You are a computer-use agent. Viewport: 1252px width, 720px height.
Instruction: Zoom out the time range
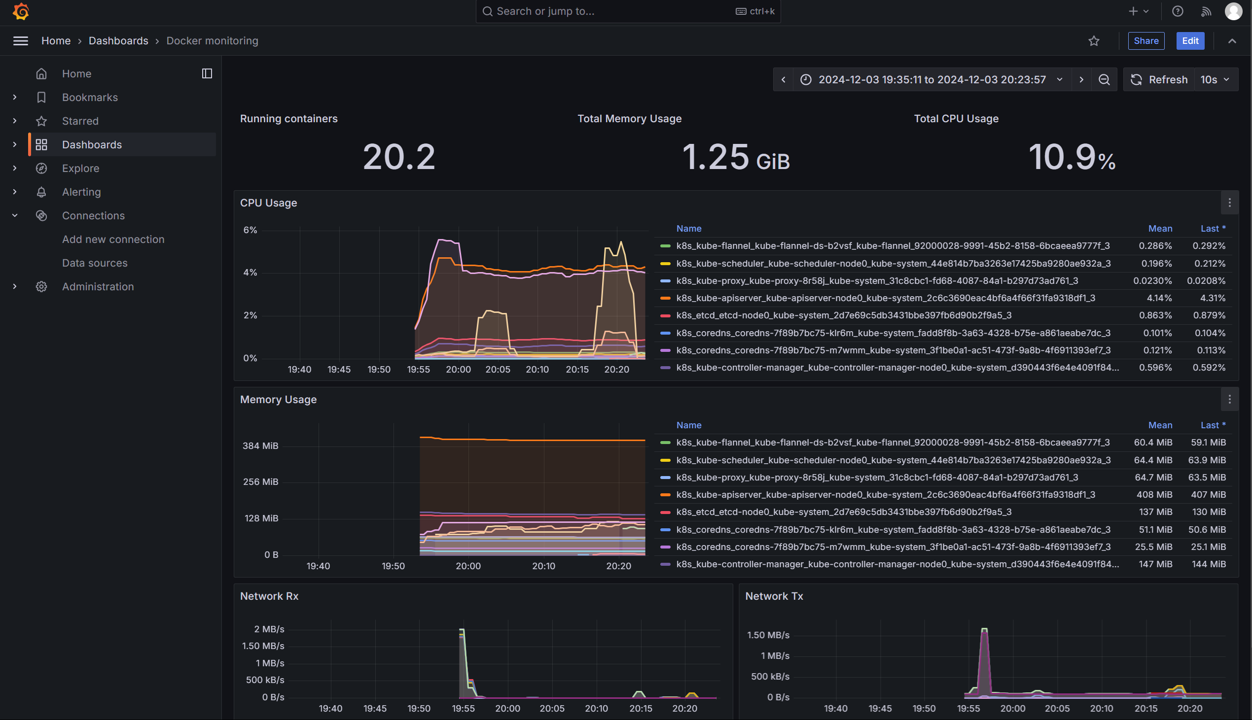pyautogui.click(x=1104, y=80)
